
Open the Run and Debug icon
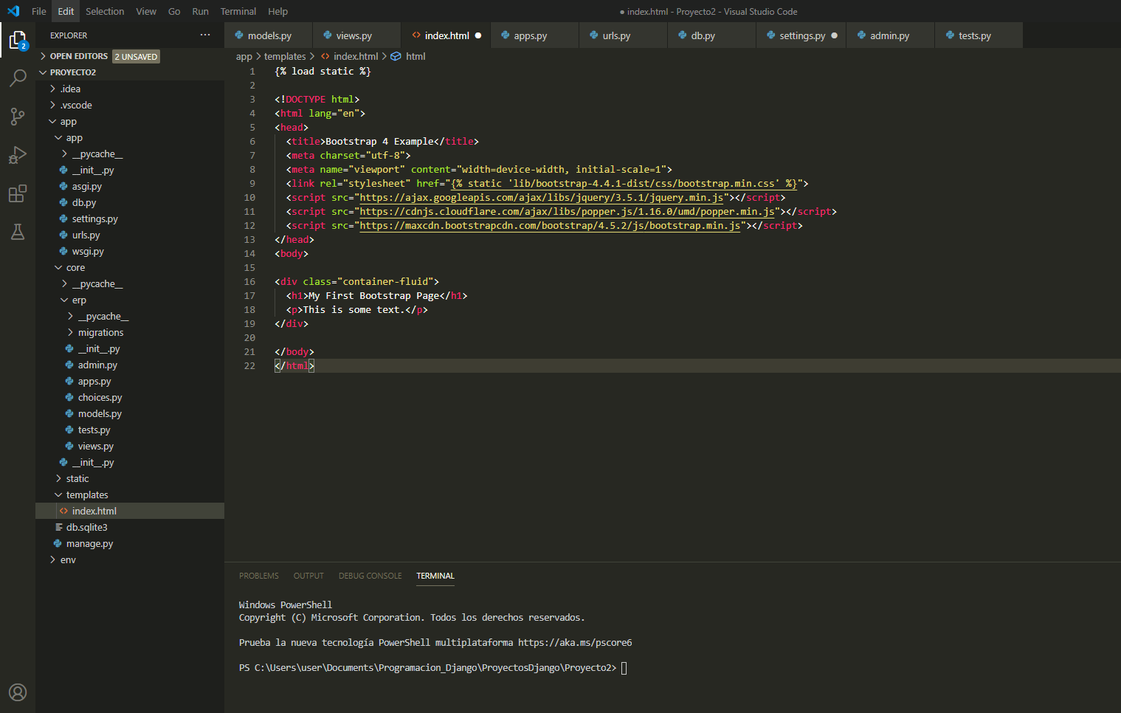click(18, 155)
